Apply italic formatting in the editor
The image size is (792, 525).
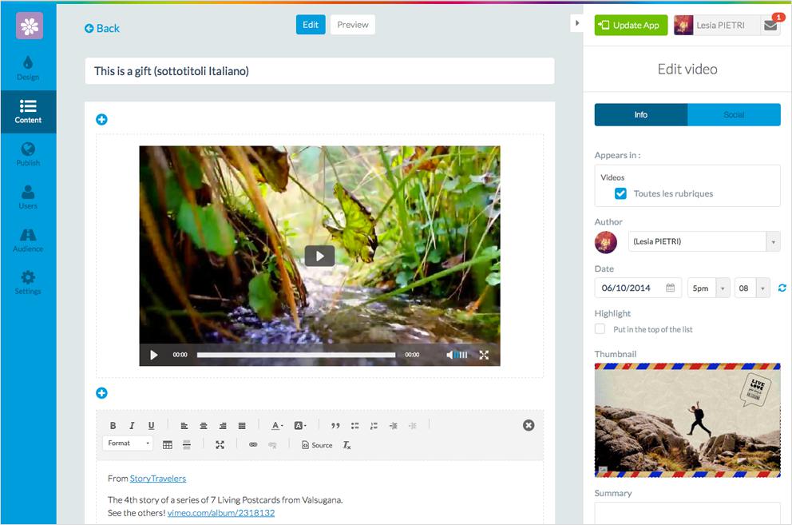tap(132, 426)
